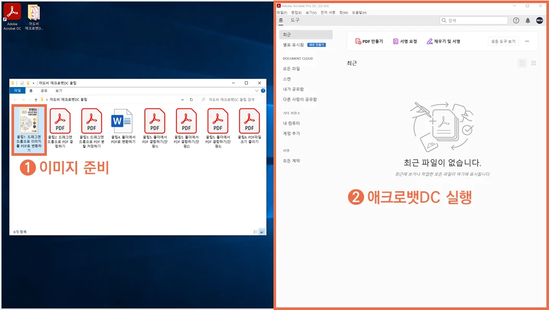Select 최근 in the Acrobat sidebar
The width and height of the screenshot is (549, 310).
[306, 35]
